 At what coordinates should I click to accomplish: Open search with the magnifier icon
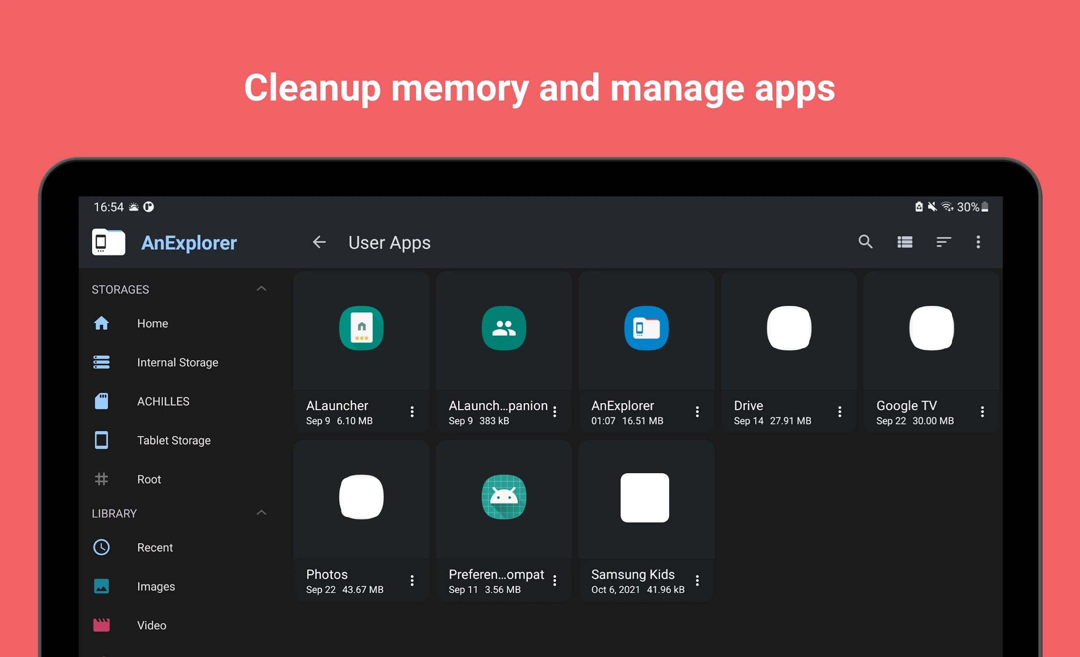865,242
